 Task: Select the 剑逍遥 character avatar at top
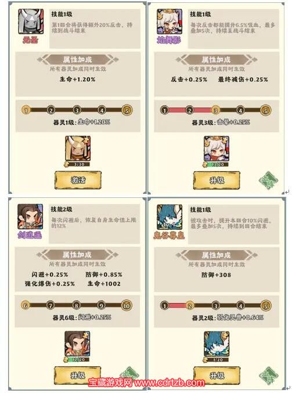click(x=30, y=217)
